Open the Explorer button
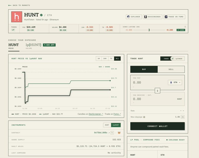This screenshot has width=199, height=158. pyautogui.click(x=134, y=17)
